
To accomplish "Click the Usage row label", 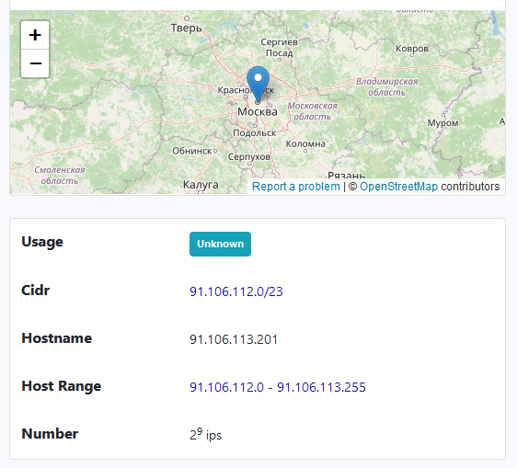I will point(42,242).
